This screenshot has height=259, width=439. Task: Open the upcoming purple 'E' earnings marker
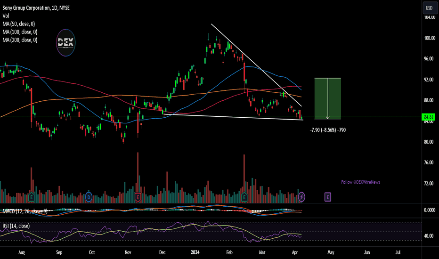point(327,197)
